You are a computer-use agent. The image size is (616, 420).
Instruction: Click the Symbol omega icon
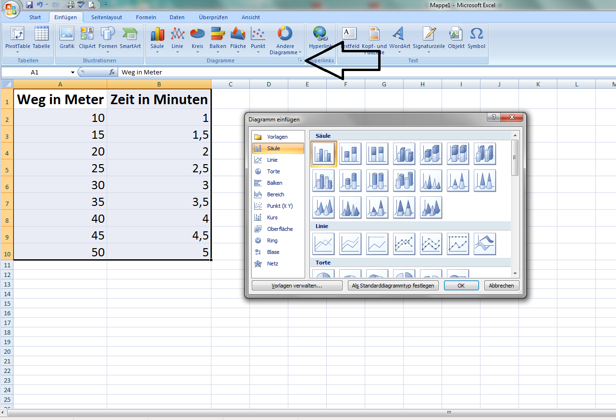click(x=476, y=38)
